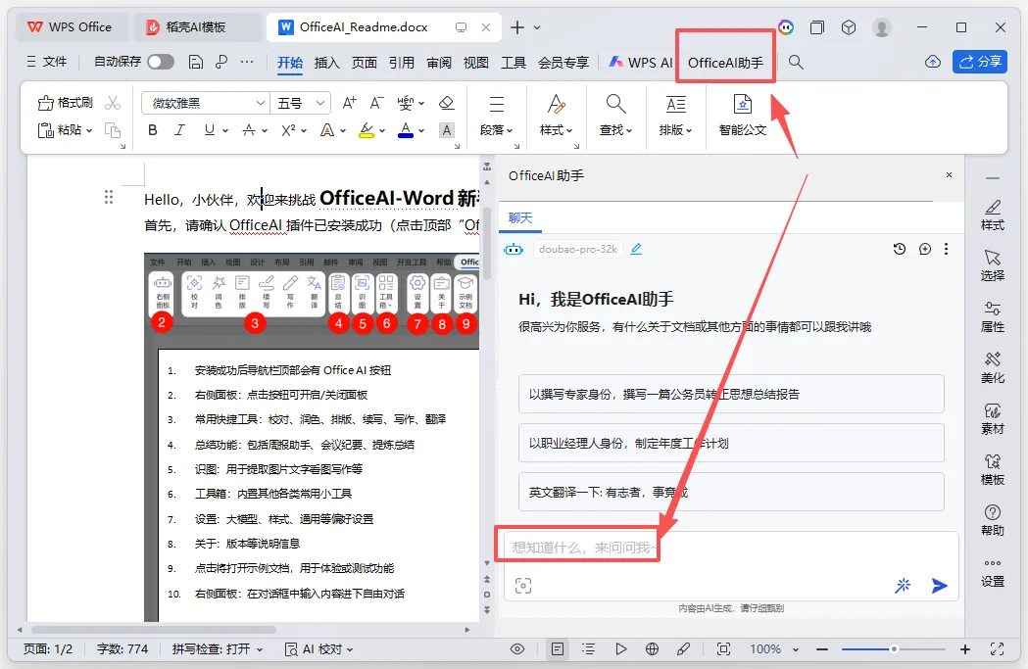Toggle reading eye-protection mode in status bar
Viewport: 1028px width, 669px height.
pos(517,648)
